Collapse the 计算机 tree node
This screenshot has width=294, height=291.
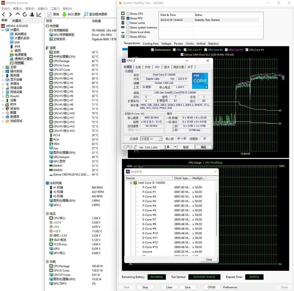(x=3, y=30)
